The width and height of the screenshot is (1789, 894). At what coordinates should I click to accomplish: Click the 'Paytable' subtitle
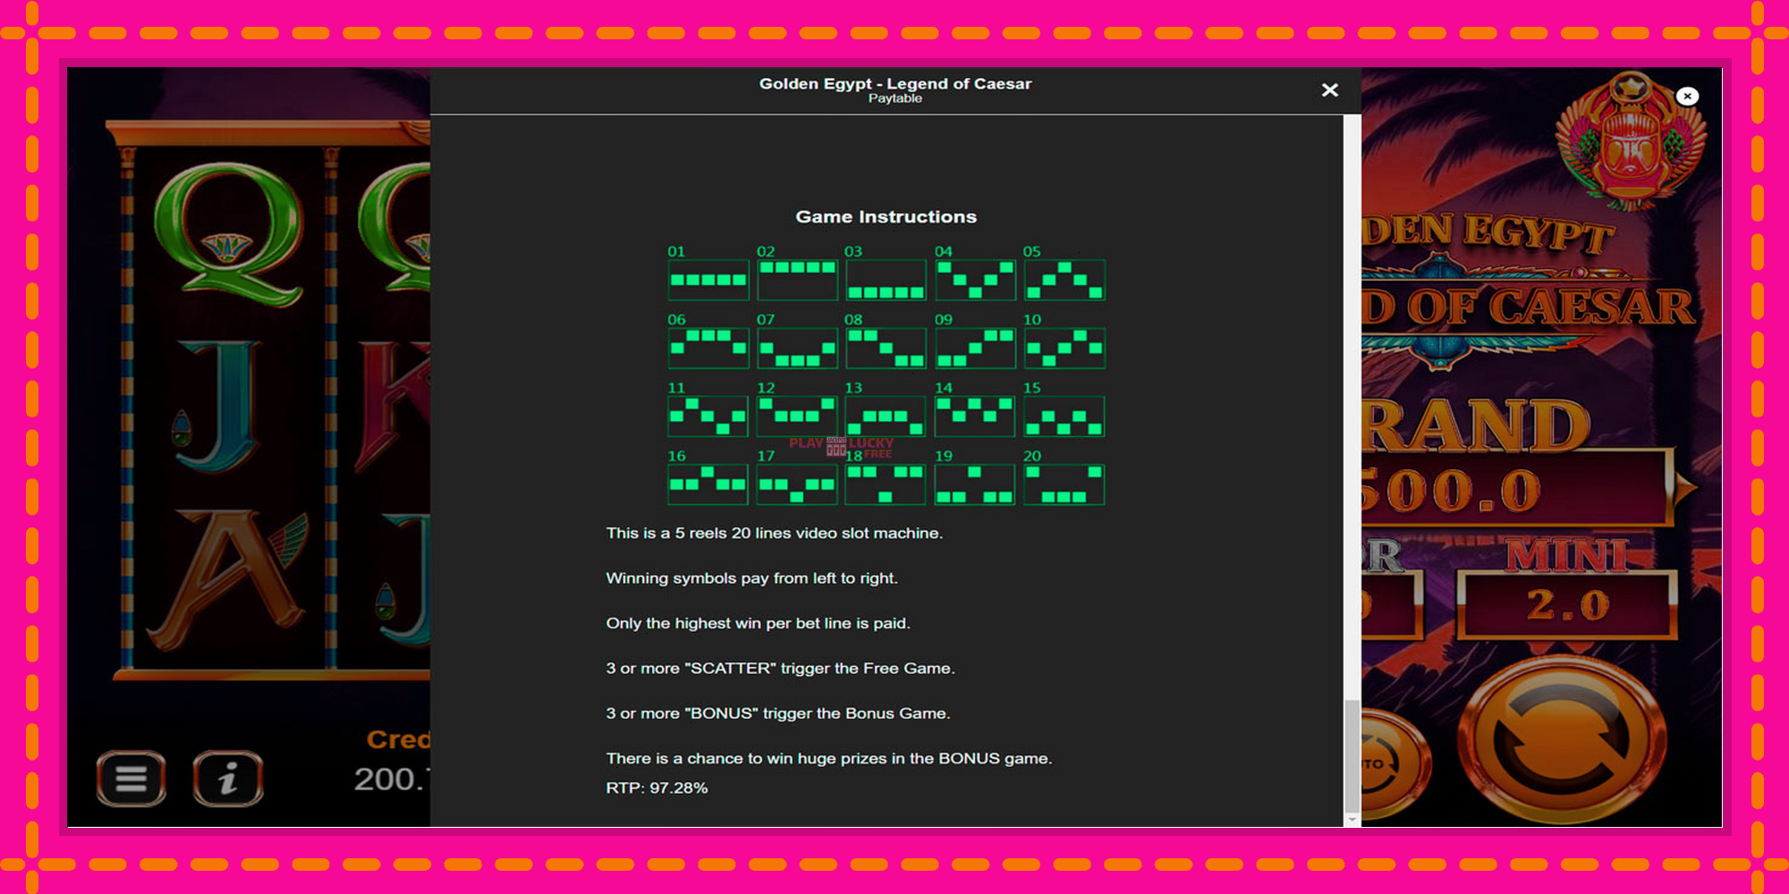(894, 98)
